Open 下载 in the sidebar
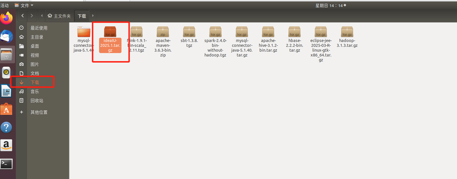 (x=35, y=82)
